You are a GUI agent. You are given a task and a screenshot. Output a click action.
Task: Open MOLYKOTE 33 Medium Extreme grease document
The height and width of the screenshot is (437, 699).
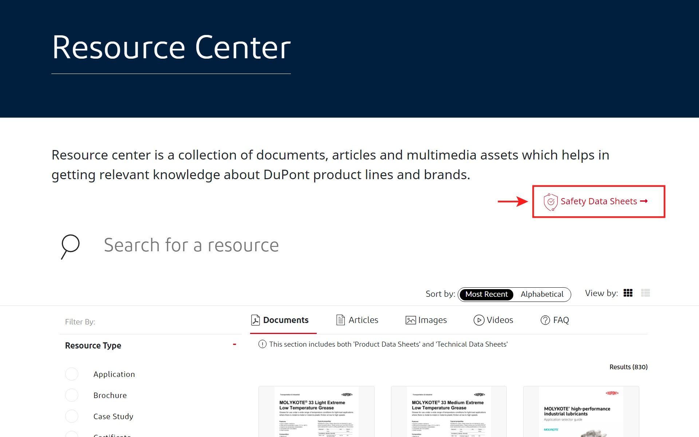point(449,412)
